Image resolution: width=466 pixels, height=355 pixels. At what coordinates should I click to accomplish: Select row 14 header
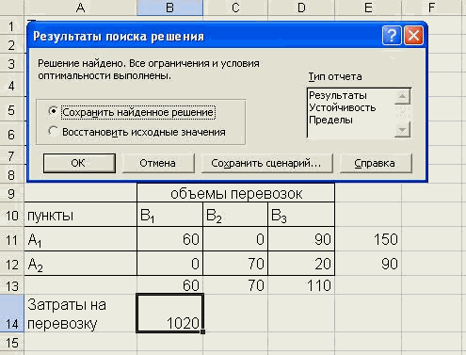[x=11, y=314]
